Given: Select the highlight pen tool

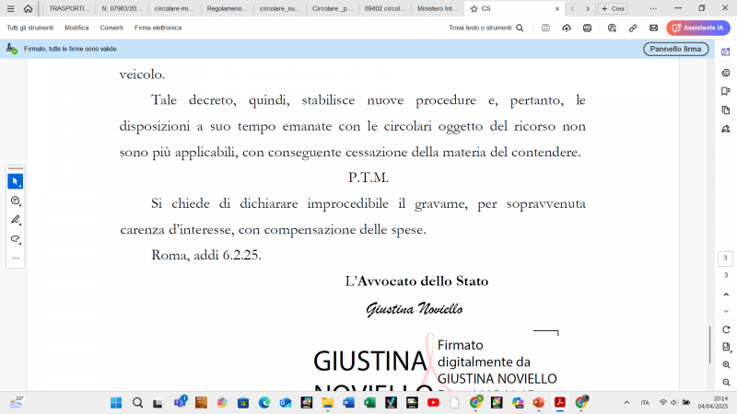Looking at the screenshot, I should (x=16, y=220).
